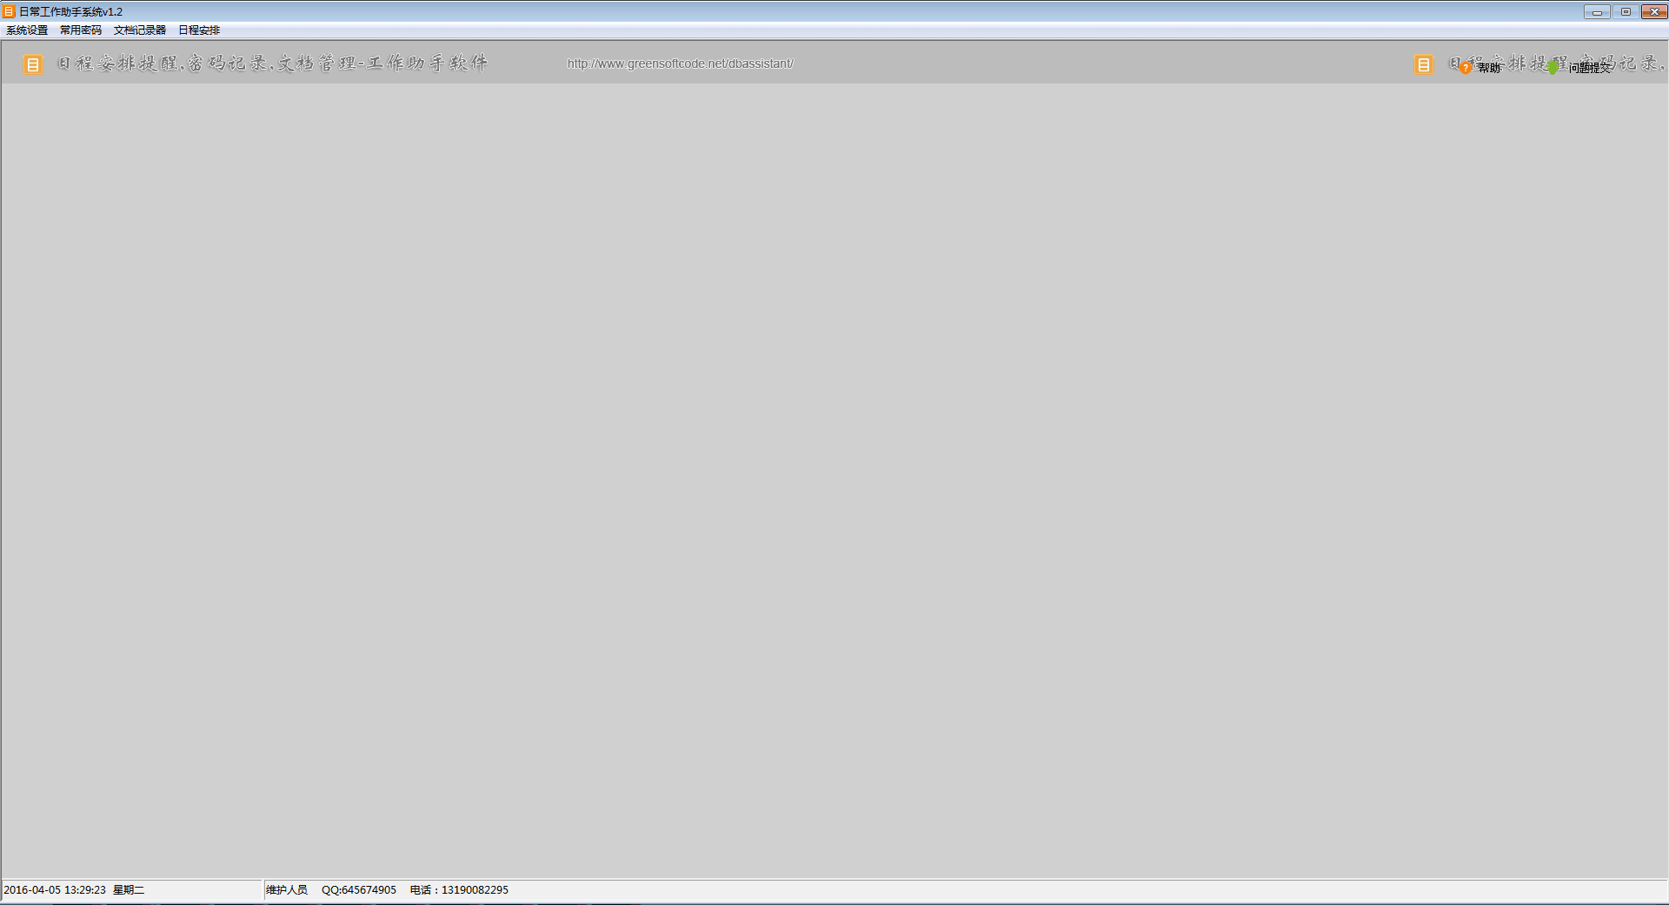This screenshot has width=1669, height=905.
Task: Click the 电话：13190082295 status text
Action: point(459,890)
